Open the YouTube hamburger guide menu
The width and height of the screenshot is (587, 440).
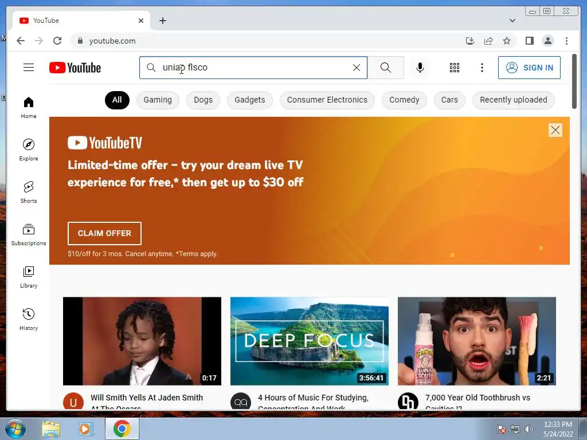click(29, 68)
